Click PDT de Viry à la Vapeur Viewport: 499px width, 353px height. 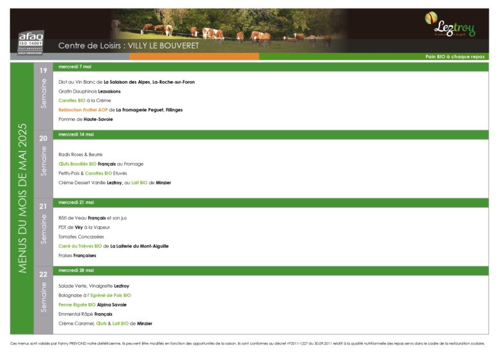coord(84,228)
